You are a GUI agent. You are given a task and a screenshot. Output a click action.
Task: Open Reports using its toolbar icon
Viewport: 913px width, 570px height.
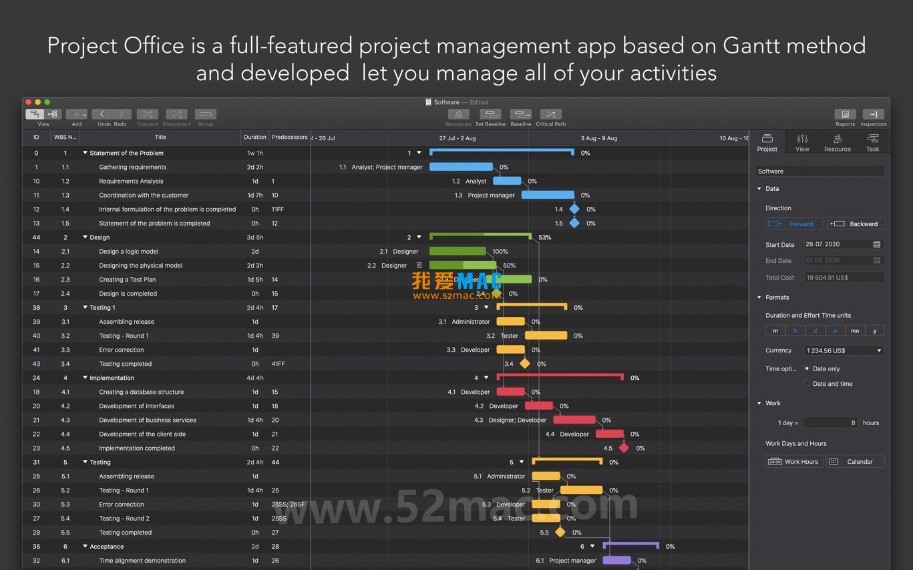[845, 114]
